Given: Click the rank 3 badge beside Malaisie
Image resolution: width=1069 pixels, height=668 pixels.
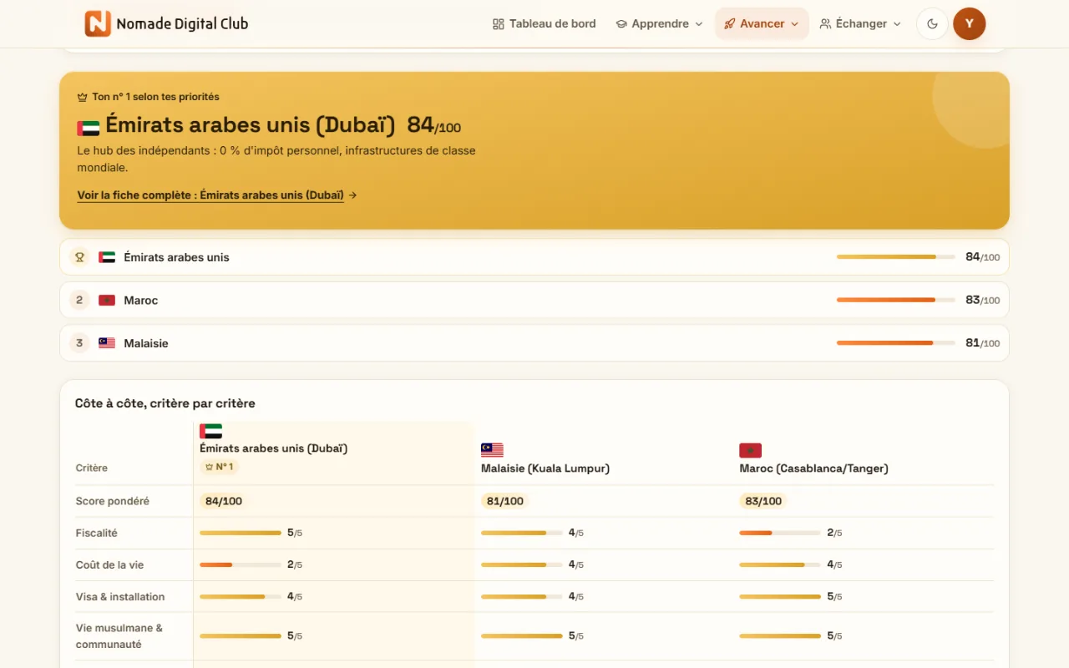Looking at the screenshot, I should pos(79,342).
